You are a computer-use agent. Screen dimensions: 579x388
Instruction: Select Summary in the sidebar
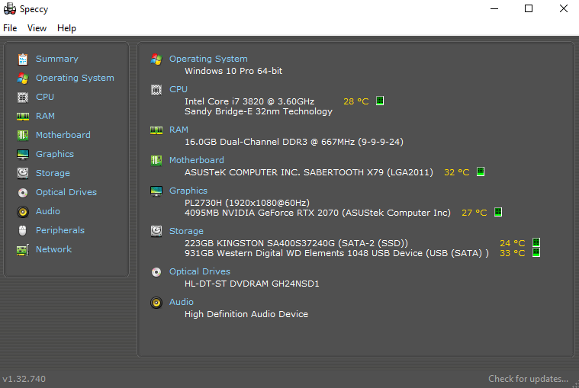(x=57, y=59)
